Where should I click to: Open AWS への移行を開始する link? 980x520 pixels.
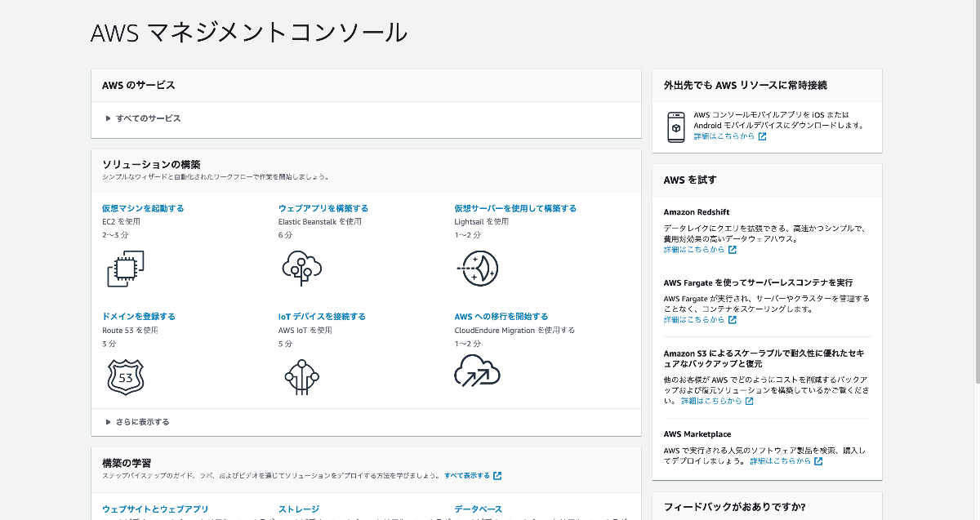(501, 316)
